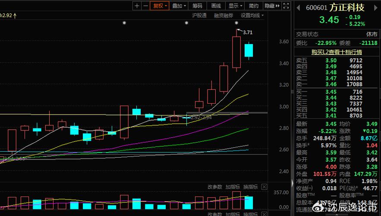Toggle the 画线 drawing tools
Image resolution: width=381 pixels, height=216 pixels.
[216, 6]
